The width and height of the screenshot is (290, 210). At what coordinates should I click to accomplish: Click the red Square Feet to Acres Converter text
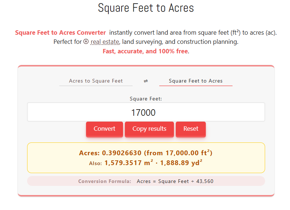pyautogui.click(x=60, y=33)
